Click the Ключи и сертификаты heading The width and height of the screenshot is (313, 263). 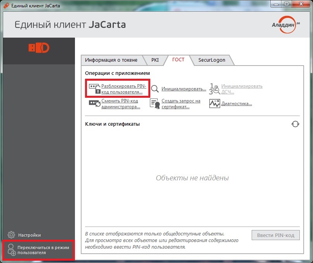(x=112, y=124)
